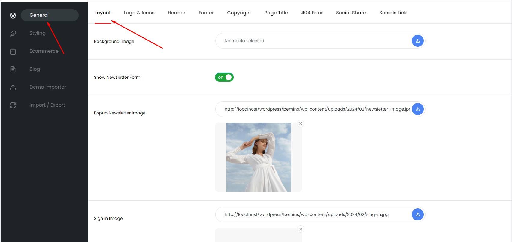Select the 404 Error tab
Viewport: 512px width, 242px height.
(312, 13)
